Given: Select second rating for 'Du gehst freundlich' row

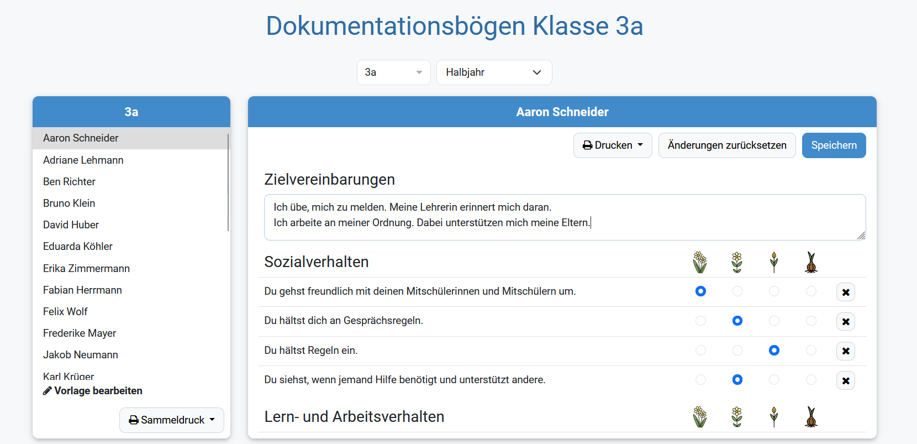Looking at the screenshot, I should [x=737, y=291].
